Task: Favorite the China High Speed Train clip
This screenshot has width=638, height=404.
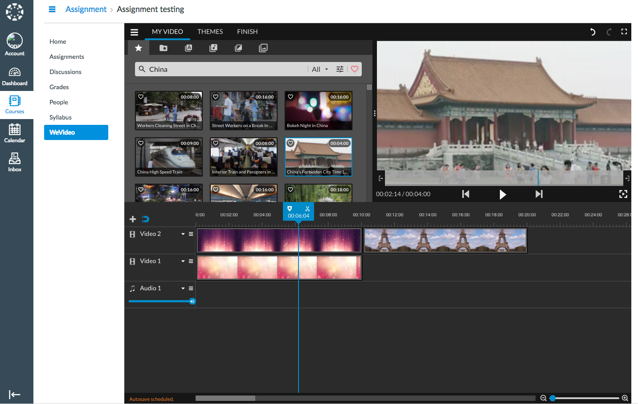Action: pos(141,143)
